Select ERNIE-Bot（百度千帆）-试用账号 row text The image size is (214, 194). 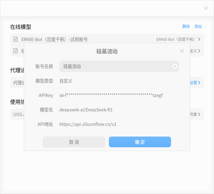pos(55,40)
